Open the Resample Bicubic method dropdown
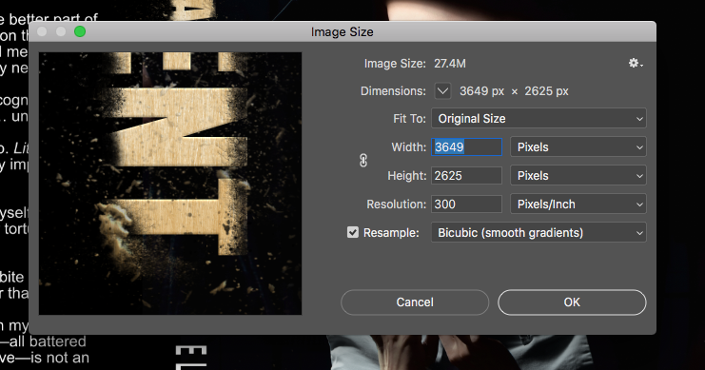The width and height of the screenshot is (705, 370). 539,233
